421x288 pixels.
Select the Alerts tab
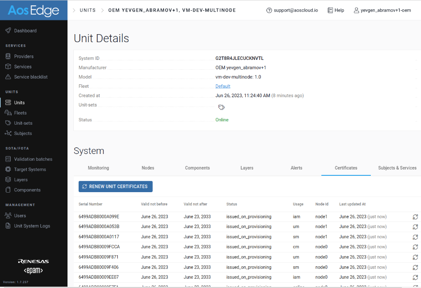pyautogui.click(x=296, y=168)
